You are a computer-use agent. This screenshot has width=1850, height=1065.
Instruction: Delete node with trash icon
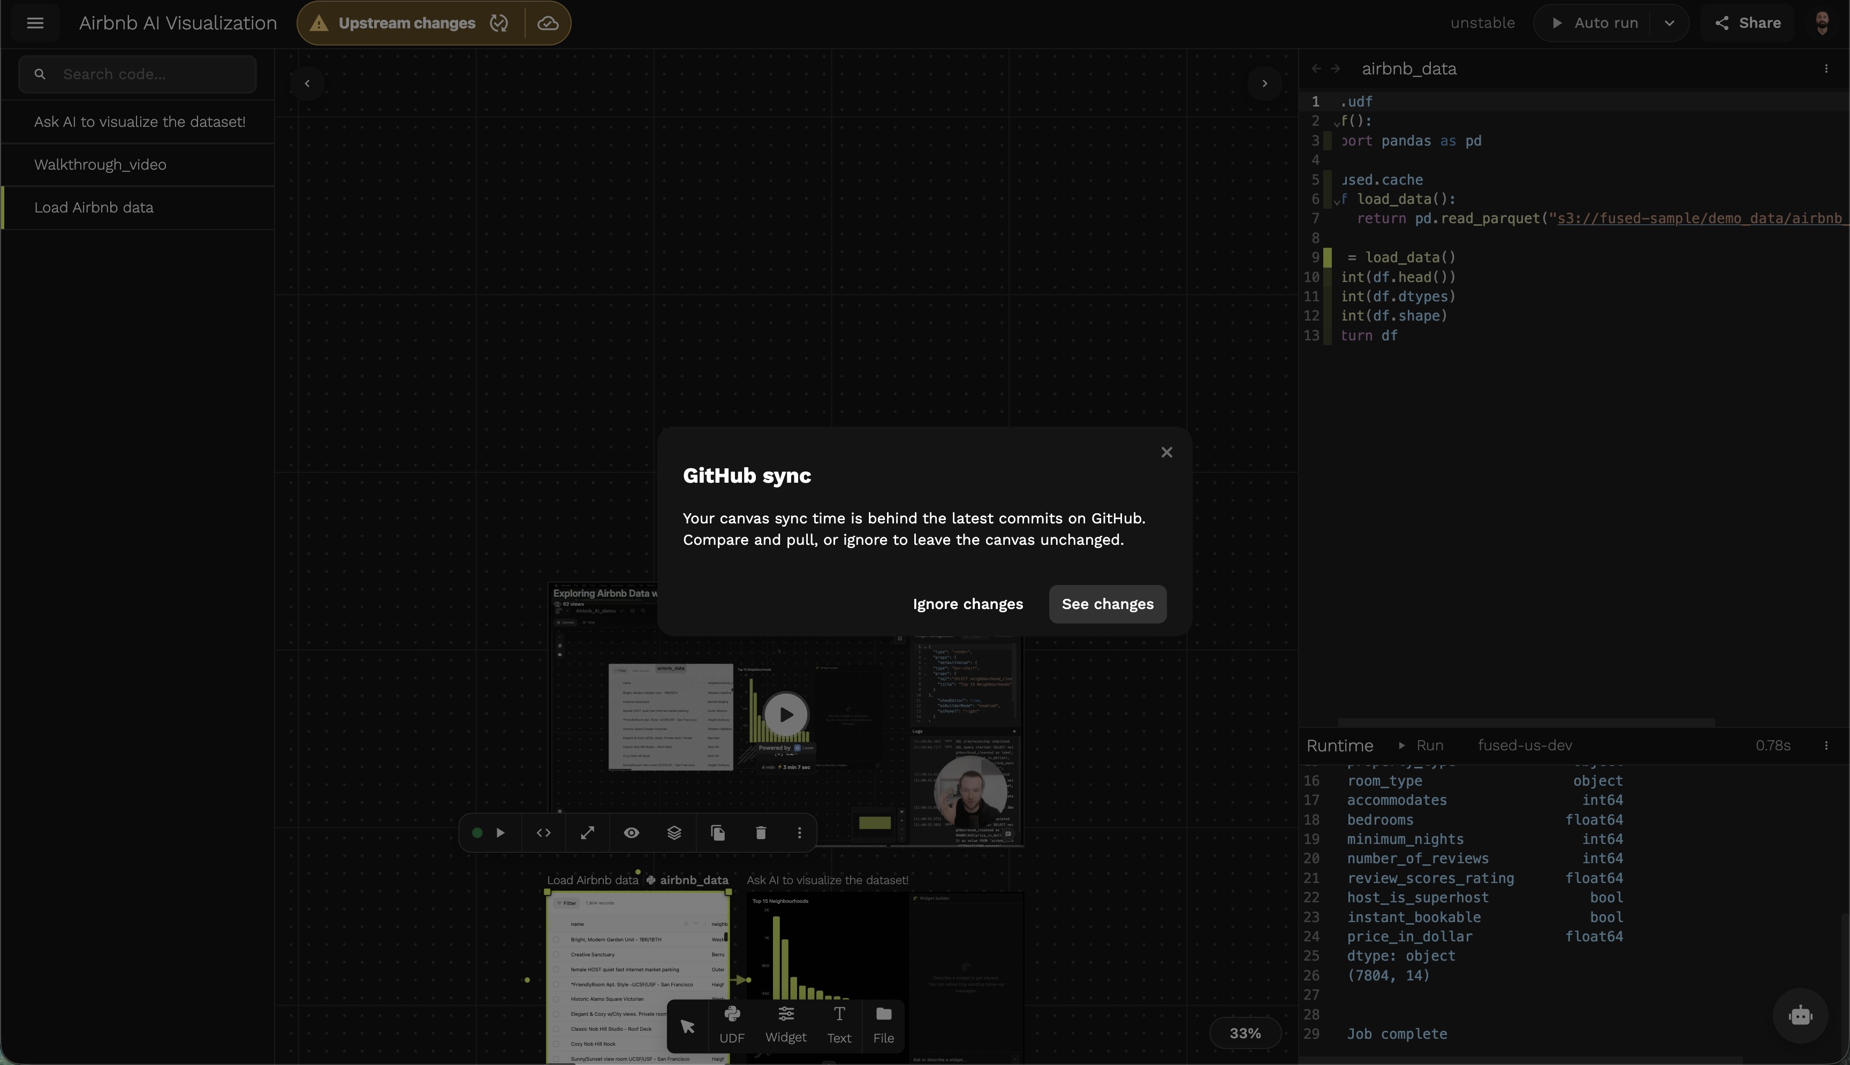(x=761, y=833)
